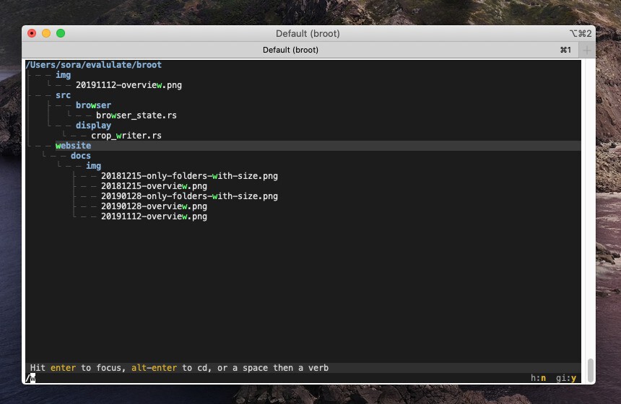The image size is (621, 404).
Task: Open a new terminal tab with plus button
Action: point(587,50)
